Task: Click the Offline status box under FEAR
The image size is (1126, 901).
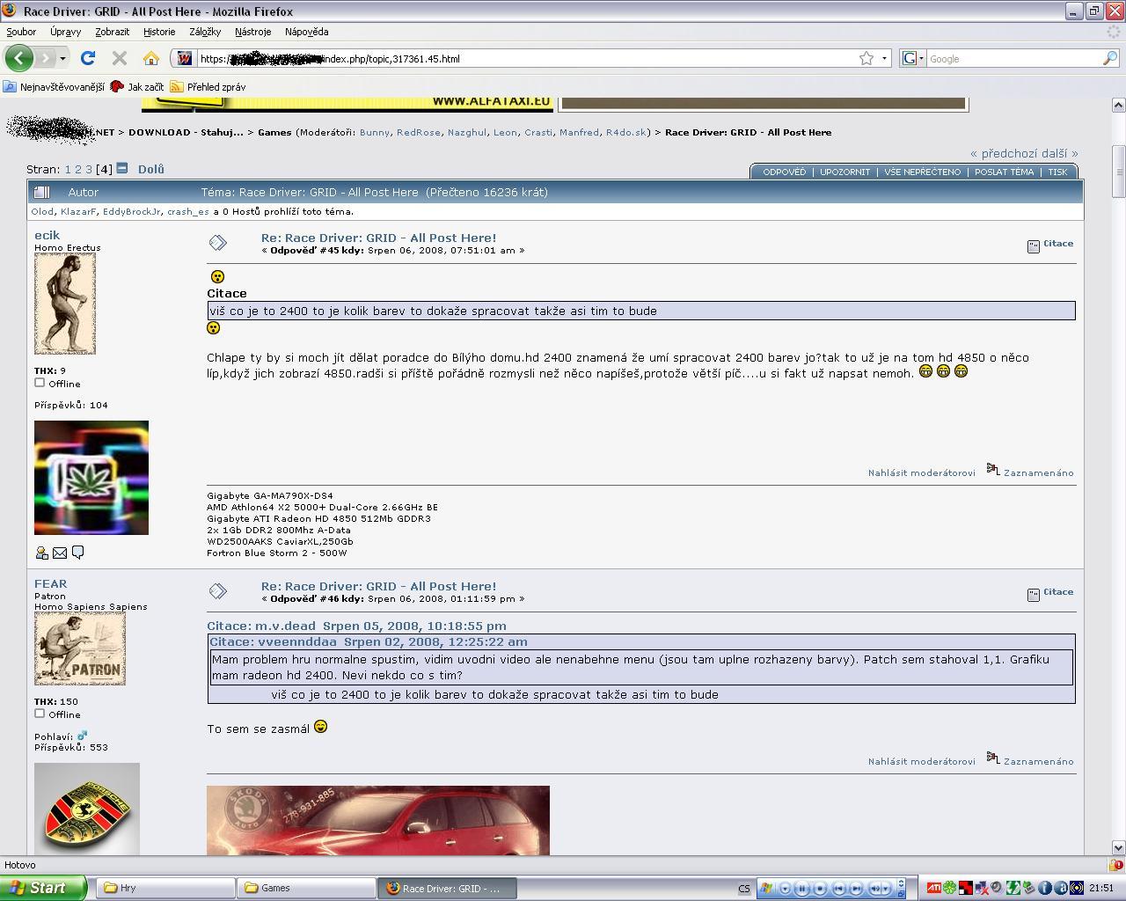Action: 40,714
